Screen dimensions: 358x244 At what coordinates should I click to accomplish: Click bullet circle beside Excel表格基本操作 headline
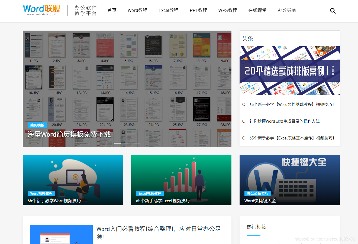click(244, 138)
